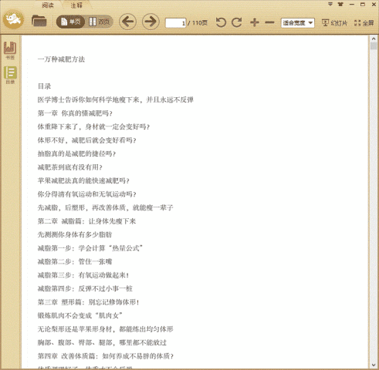Image resolution: width=379 pixels, height=370 pixels.
Task: Zoom in with the plus icon
Action: pos(255,22)
